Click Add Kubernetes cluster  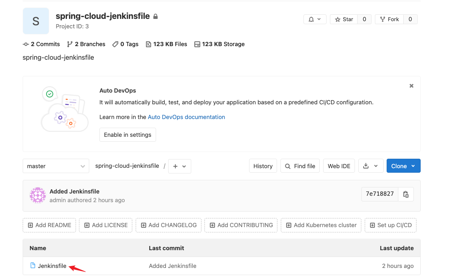click(x=321, y=225)
